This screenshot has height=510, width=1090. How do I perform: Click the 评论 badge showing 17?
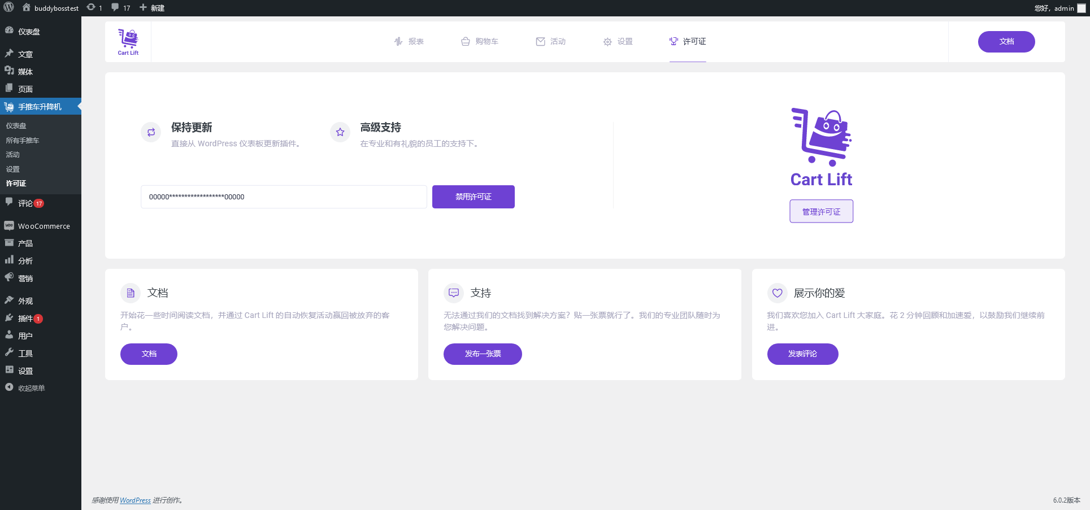pyautogui.click(x=39, y=203)
